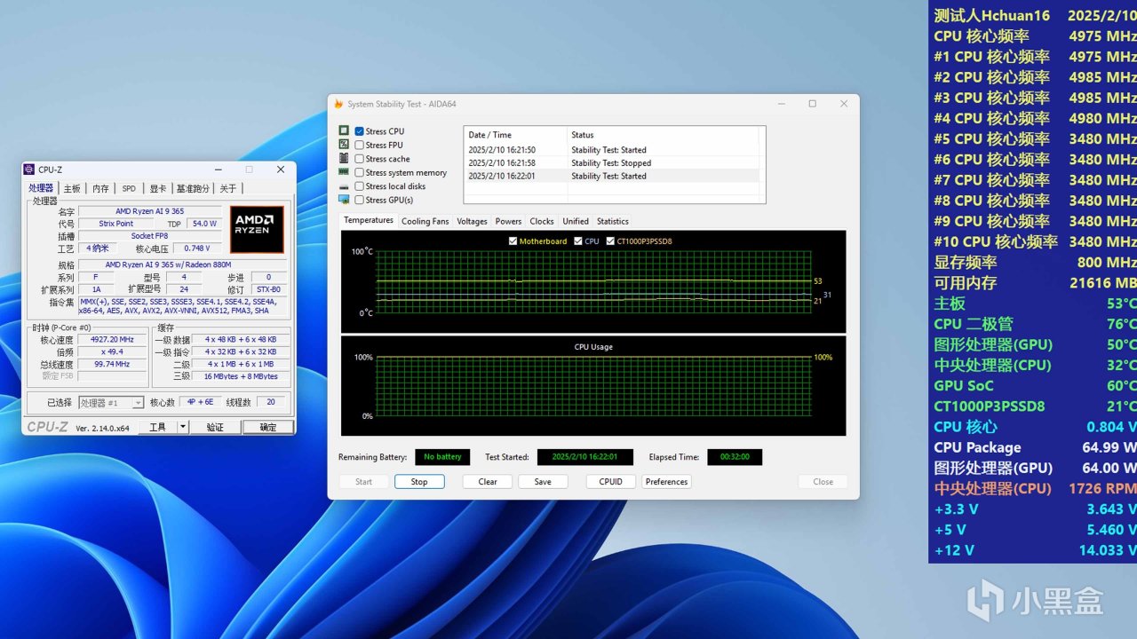1137x639 pixels.
Task: Click the cache chip icon beside Stress cache
Action: (x=344, y=158)
